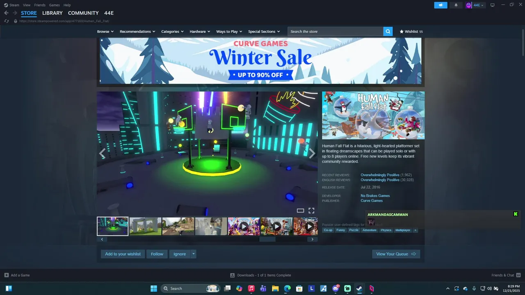Expand the Special Sections dropdown
525x295 pixels.
264,32
